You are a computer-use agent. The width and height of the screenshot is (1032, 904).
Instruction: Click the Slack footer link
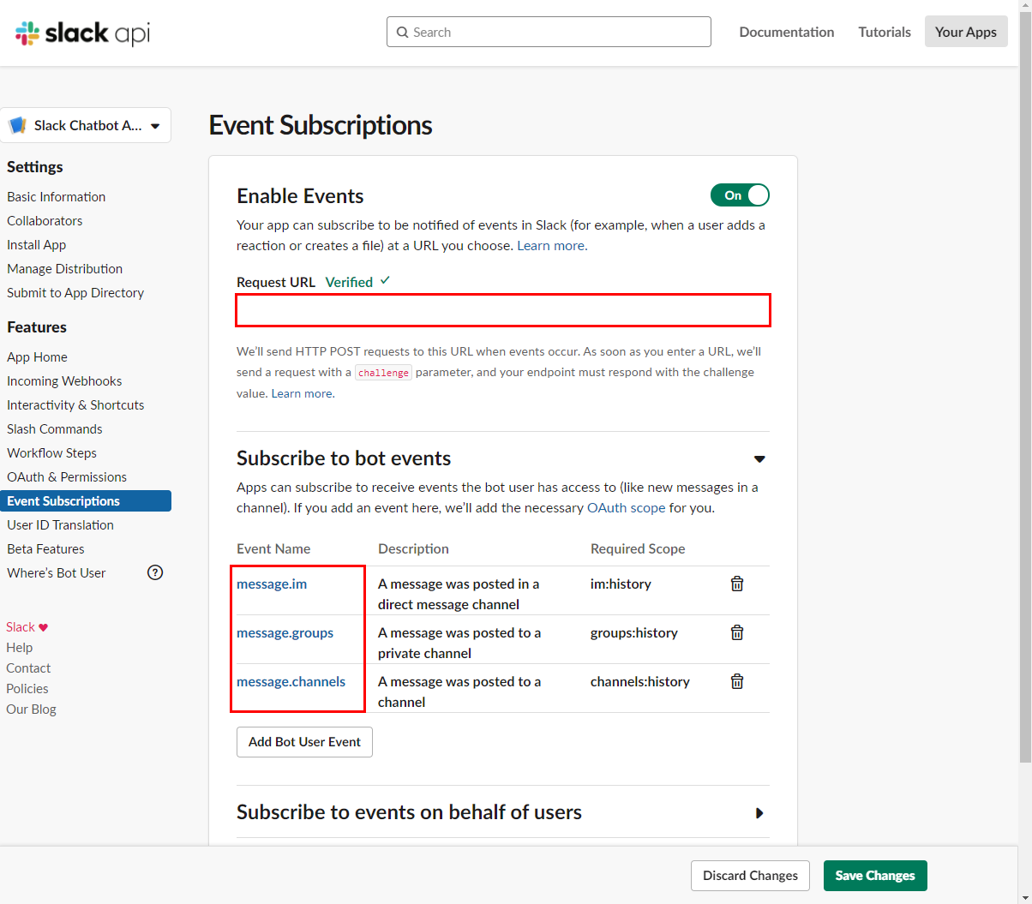coord(21,627)
